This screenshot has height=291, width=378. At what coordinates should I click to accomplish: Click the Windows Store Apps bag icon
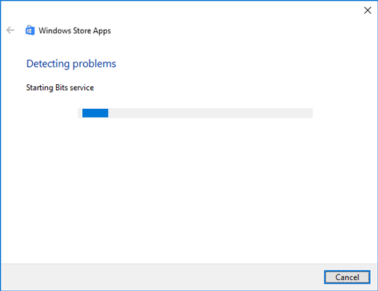tap(30, 30)
